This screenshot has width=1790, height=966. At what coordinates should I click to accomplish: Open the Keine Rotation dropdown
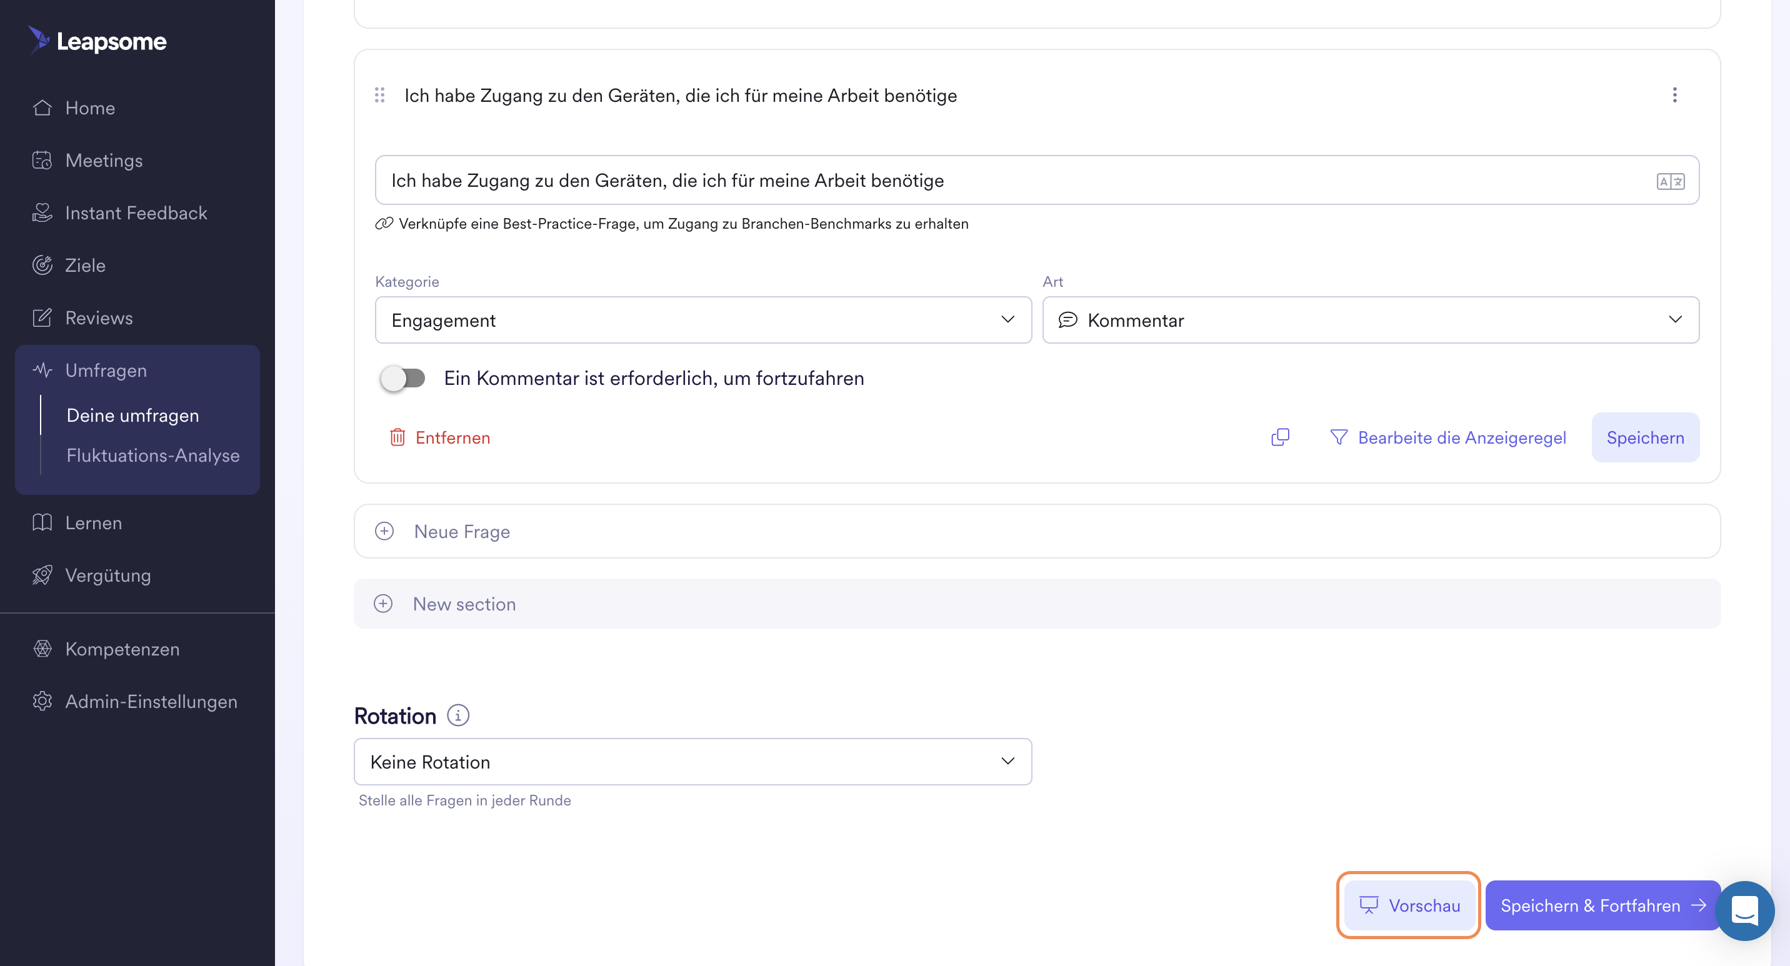coord(692,762)
